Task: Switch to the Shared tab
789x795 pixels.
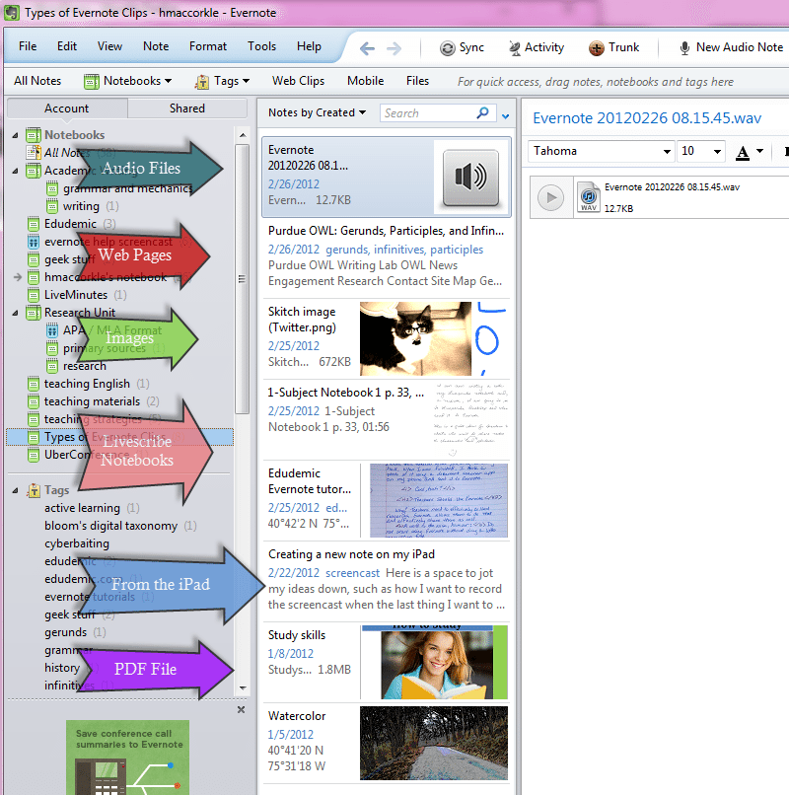Action: [x=187, y=108]
